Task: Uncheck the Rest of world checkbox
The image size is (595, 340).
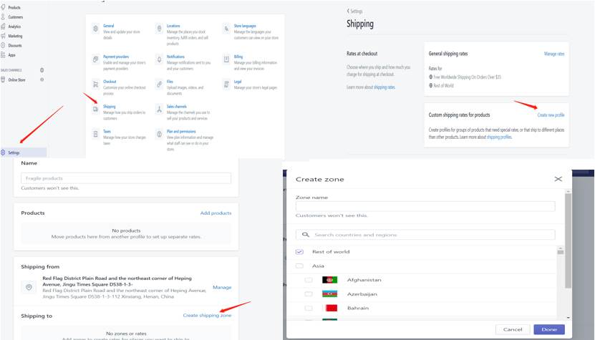Action: (299, 252)
